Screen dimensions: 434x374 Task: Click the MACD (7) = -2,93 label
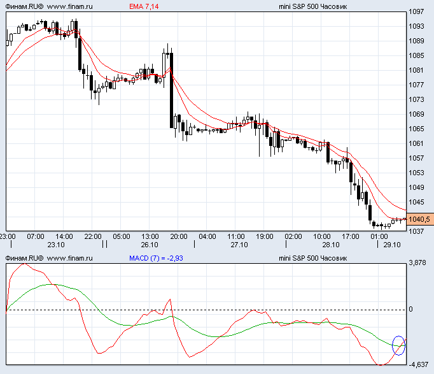(x=156, y=258)
